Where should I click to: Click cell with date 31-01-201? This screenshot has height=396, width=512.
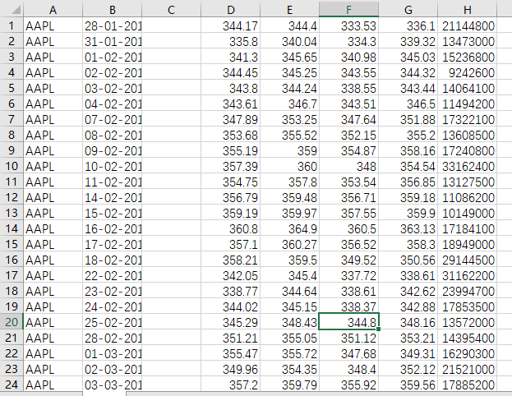point(113,41)
